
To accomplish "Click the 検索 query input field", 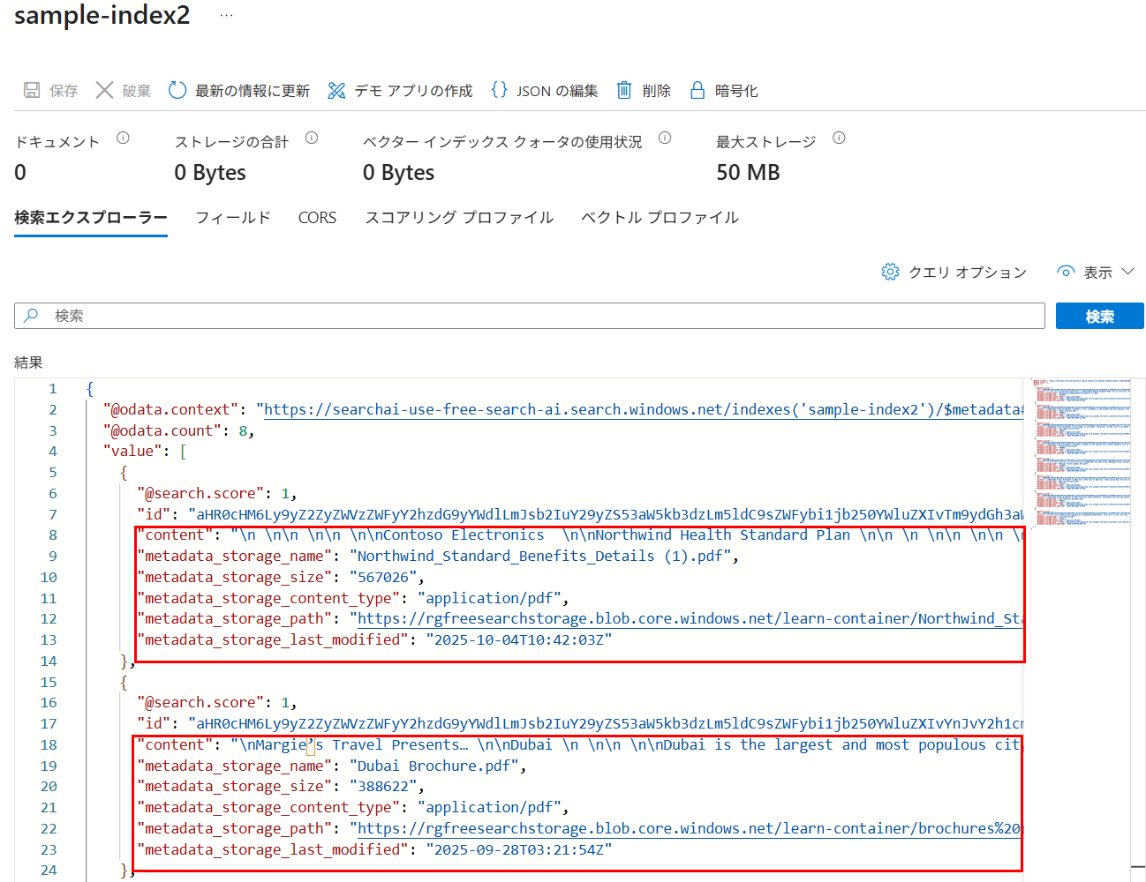I will click(x=530, y=316).
